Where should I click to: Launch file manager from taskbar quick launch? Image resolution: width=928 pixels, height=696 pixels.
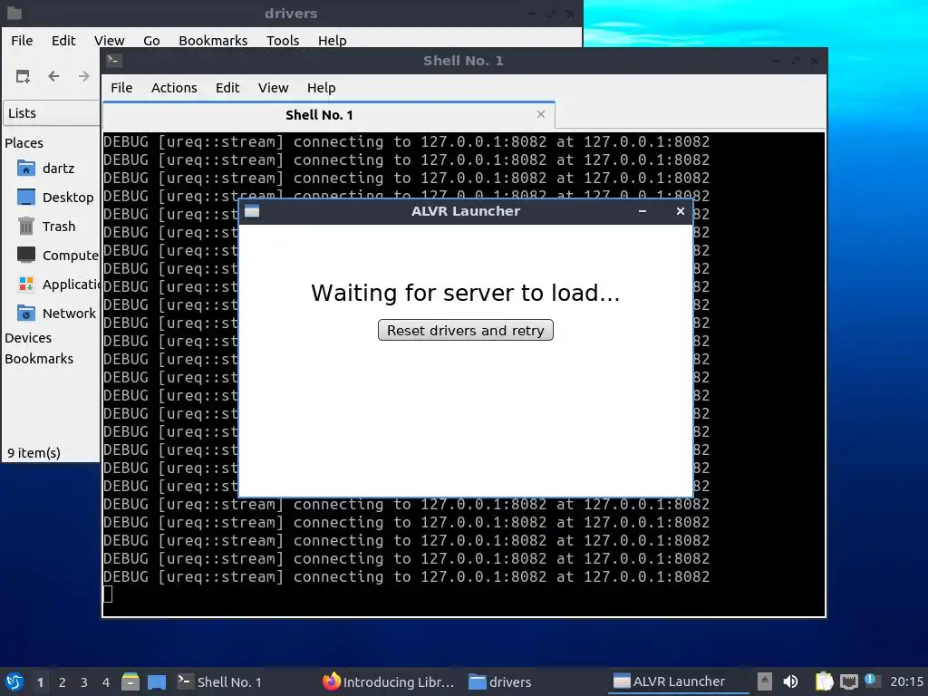tap(130, 681)
